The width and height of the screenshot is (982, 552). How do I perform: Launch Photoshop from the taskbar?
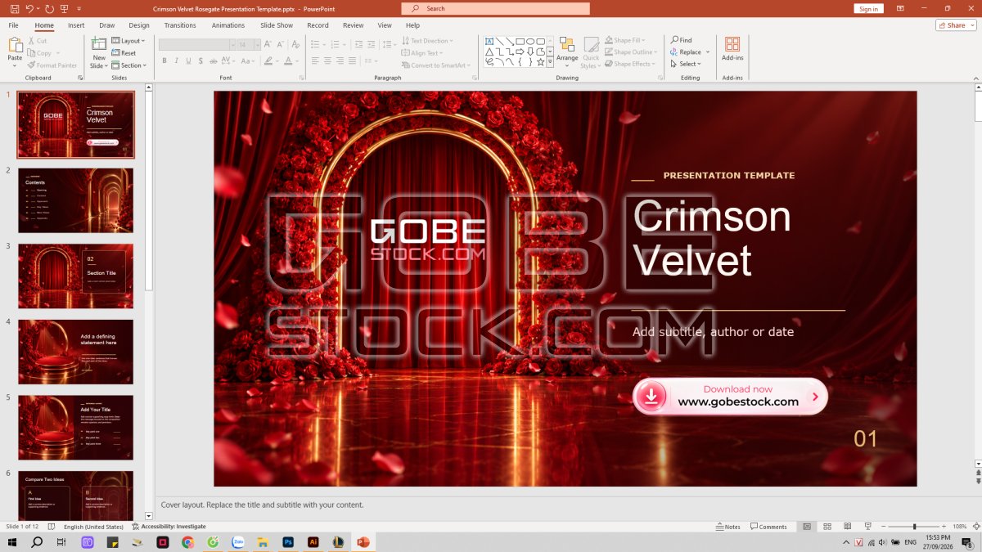point(288,542)
